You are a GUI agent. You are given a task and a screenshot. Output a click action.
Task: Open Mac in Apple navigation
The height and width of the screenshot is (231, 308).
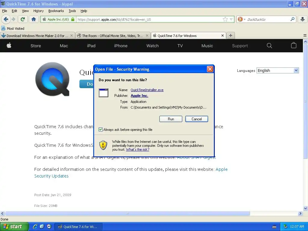(64, 46)
